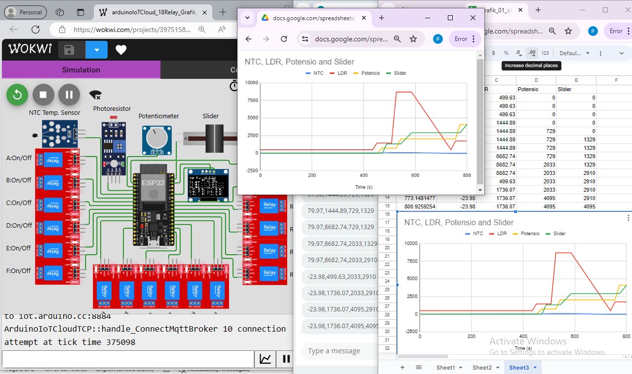
Task: Close the Grafik_01 spreadsheet tab
Action: (x=520, y=10)
